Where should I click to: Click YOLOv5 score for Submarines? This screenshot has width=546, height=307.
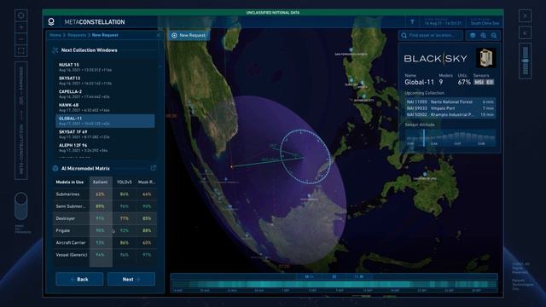(124, 194)
